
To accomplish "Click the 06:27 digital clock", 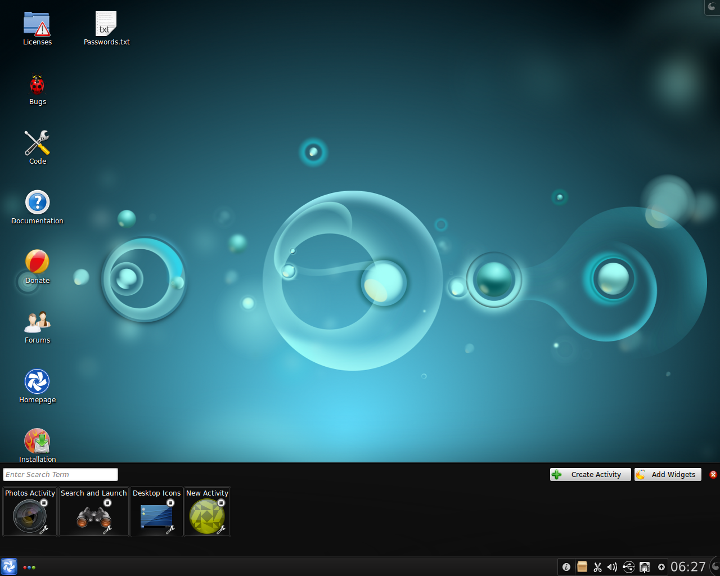I will click(688, 566).
